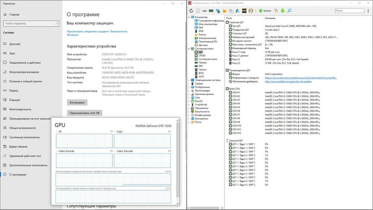Viewport: 373px width, 210px height.
Task: Click the Refresh icon in AIDA64 toolbar
Action: [x=191, y=11]
